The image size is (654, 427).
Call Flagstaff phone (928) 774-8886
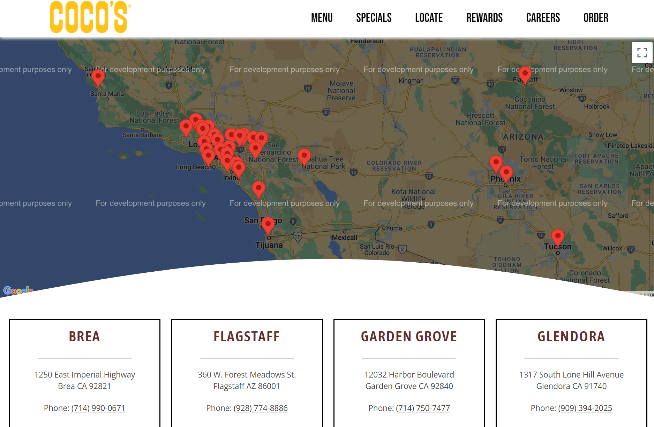pos(261,408)
